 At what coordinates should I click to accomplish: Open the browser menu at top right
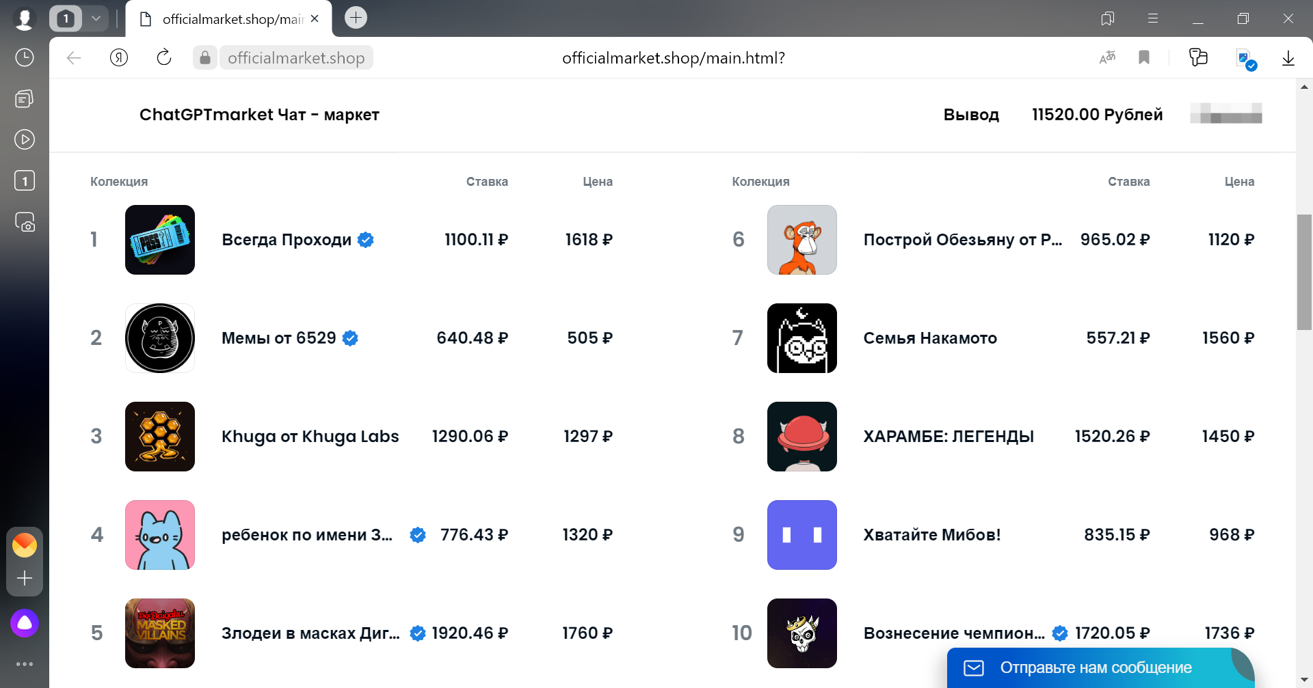tap(1153, 18)
